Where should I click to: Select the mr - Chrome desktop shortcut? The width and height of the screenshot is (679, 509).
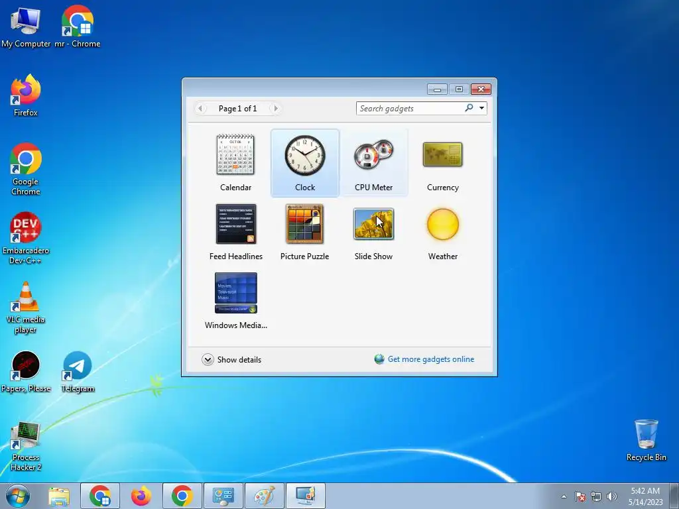pyautogui.click(x=78, y=27)
